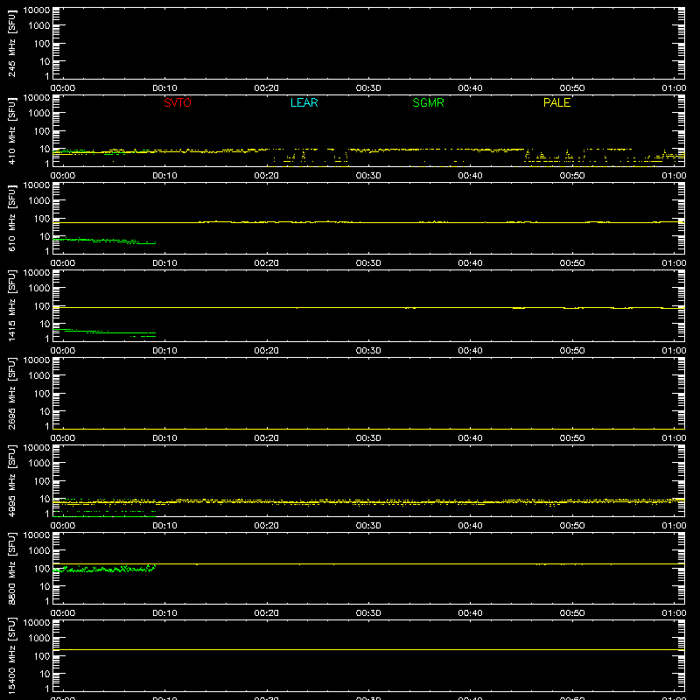The height and width of the screenshot is (700, 700).
Task: Click 00:30 time label under 8800 MHz panel
Action: pos(368,613)
